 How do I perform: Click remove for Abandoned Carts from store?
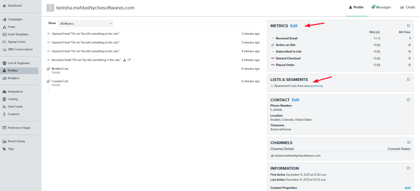point(317,86)
